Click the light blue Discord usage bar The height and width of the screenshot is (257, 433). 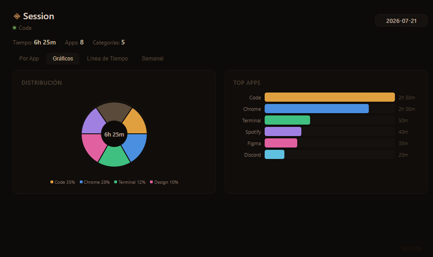[x=274, y=154]
